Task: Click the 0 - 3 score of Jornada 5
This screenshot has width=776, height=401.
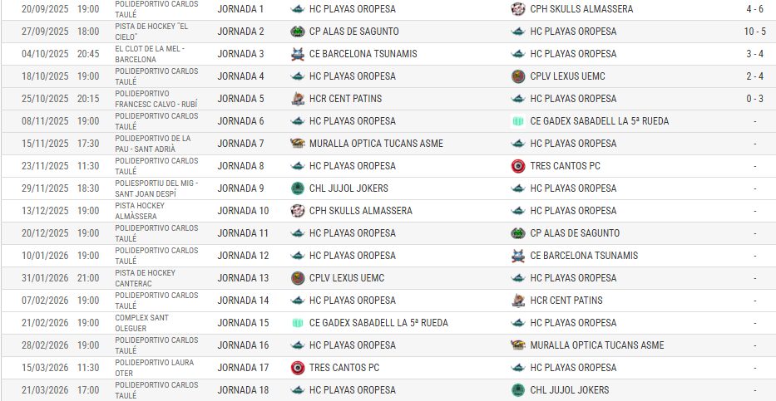Action: [x=754, y=99]
